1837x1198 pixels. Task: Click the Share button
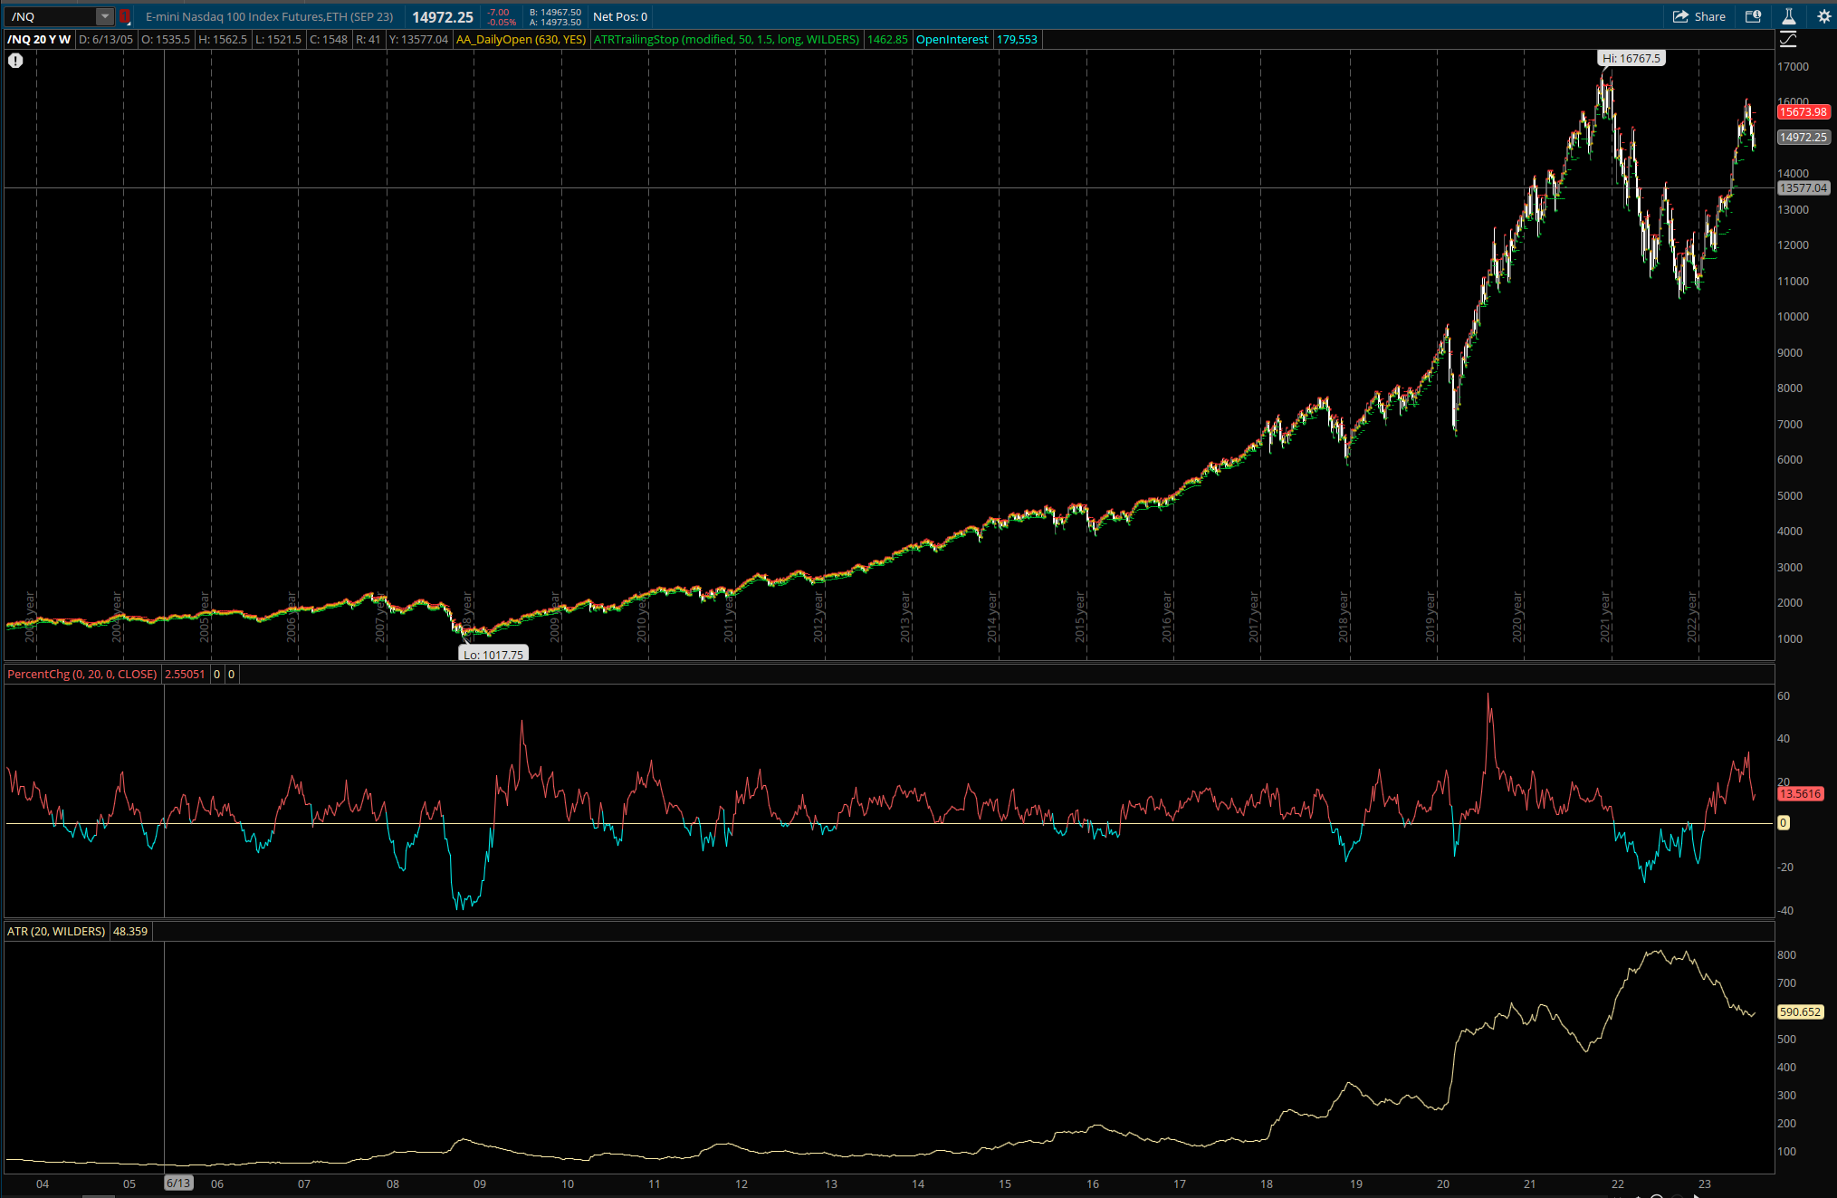1699,16
